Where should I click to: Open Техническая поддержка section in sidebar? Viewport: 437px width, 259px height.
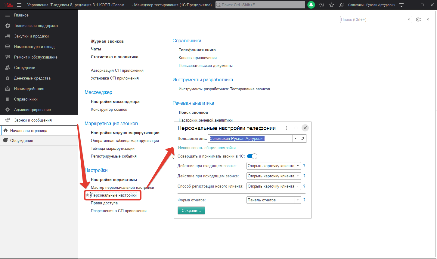pos(36,26)
